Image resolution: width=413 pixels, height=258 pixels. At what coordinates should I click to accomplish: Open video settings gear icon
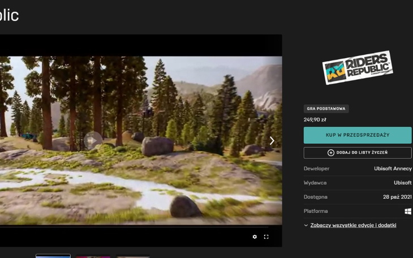click(x=255, y=236)
